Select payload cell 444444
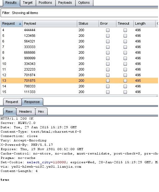Image resolution: width=159 pixels, height=192 pixels. pos(30,30)
